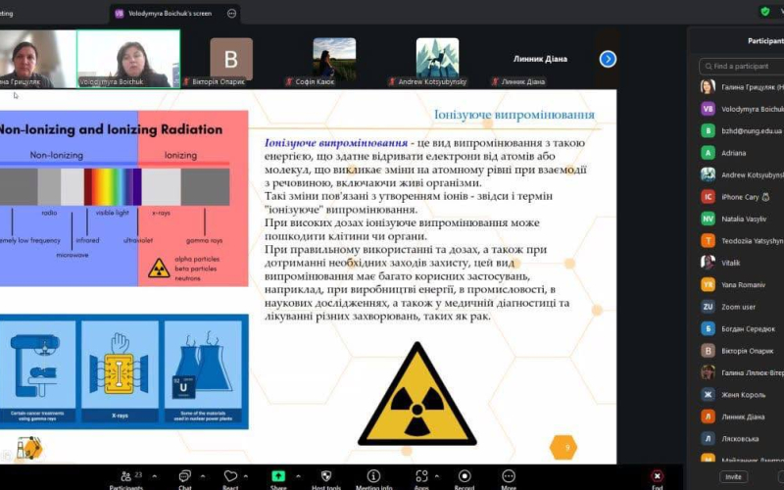
Task: Expand the caret next to Chat
Action: pos(201,474)
